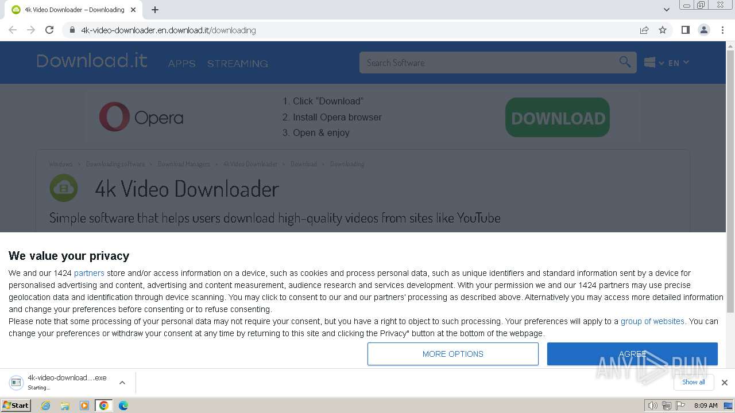
Task: Click the magnifier search icon
Action: (625, 62)
